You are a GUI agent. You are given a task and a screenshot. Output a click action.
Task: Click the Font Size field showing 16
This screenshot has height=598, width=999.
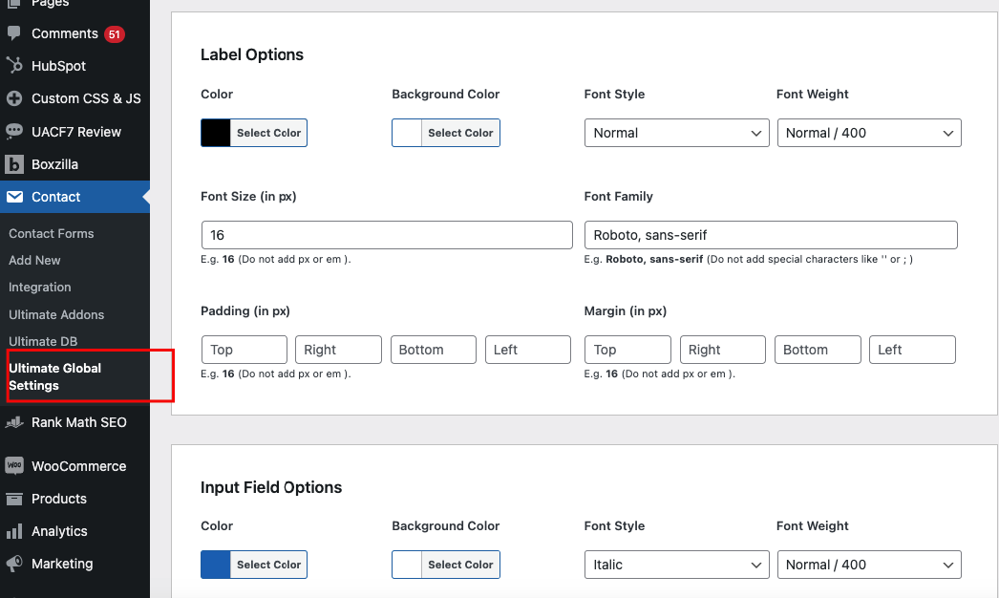[x=386, y=235]
